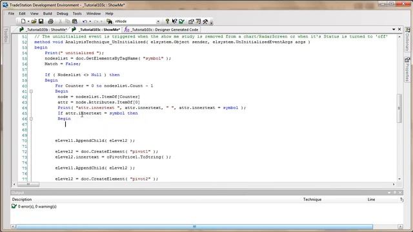Click the Find binoculars toolbar icon

pyautogui.click(x=109, y=21)
